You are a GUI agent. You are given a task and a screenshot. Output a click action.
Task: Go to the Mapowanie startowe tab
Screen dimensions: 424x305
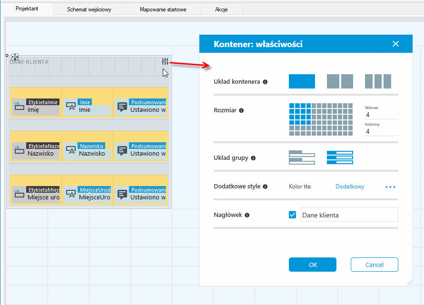pyautogui.click(x=163, y=10)
